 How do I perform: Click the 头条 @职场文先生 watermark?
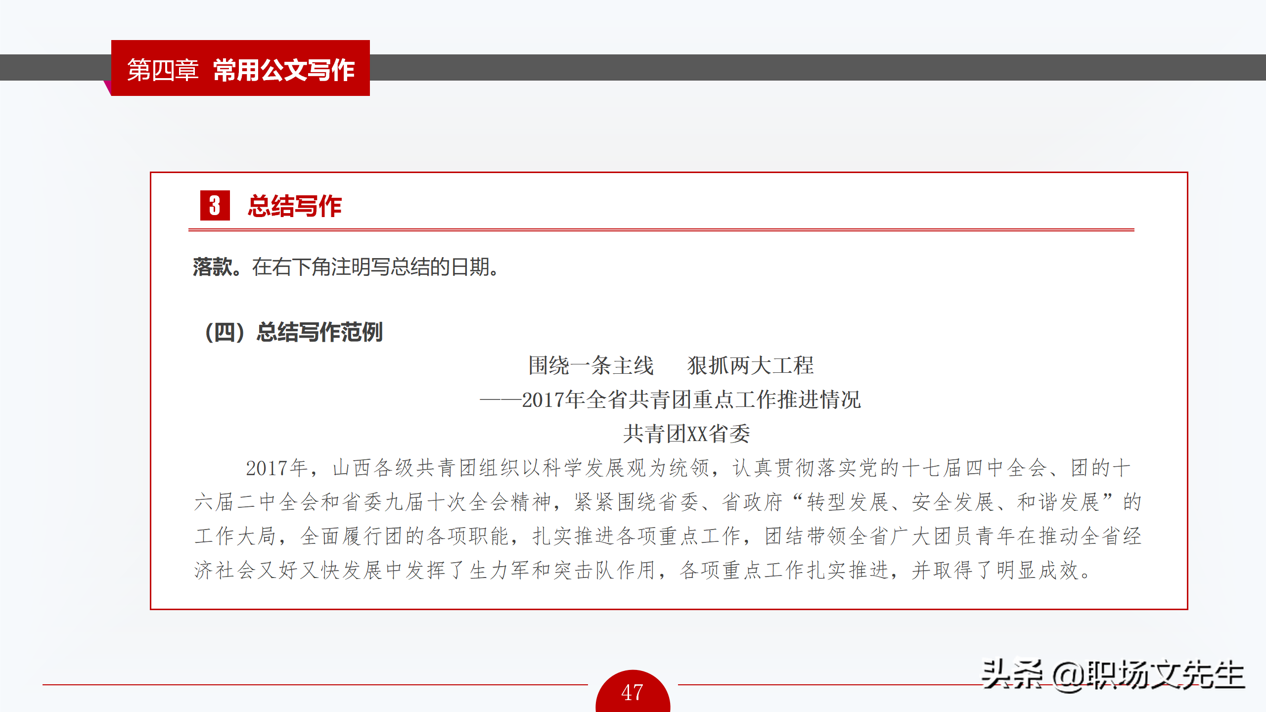coord(1113,675)
